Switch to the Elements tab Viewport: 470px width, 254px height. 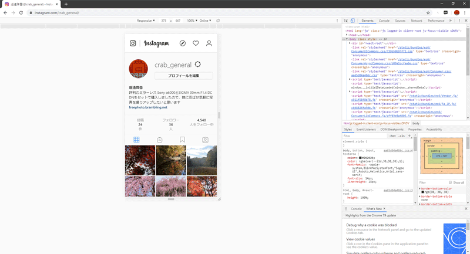[367, 21]
